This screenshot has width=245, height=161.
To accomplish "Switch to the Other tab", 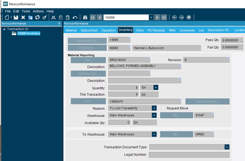I will click(x=140, y=30).
